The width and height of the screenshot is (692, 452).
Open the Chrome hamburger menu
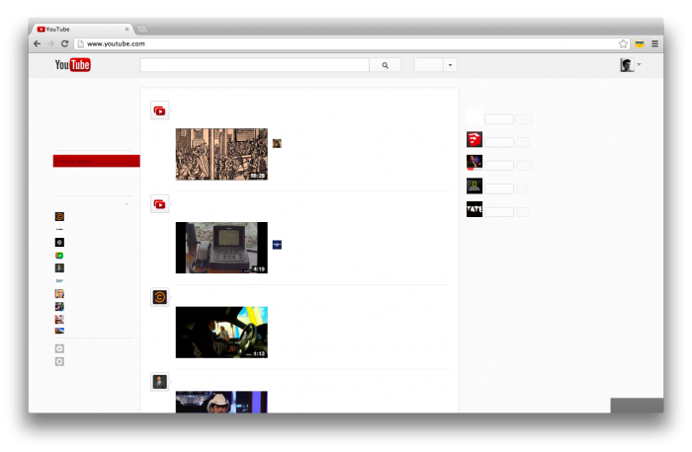[x=654, y=43]
